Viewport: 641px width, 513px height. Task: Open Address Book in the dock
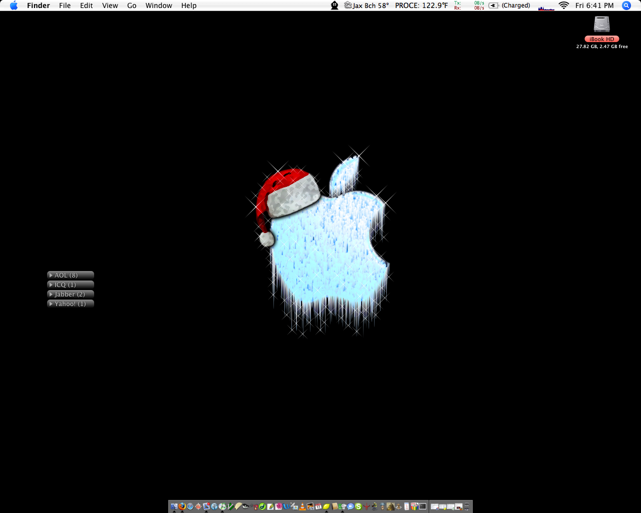pos(335,506)
